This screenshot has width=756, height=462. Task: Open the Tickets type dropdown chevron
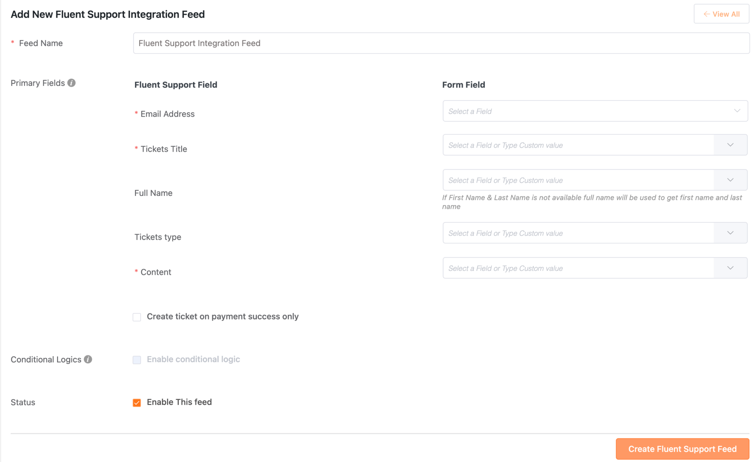click(x=730, y=232)
